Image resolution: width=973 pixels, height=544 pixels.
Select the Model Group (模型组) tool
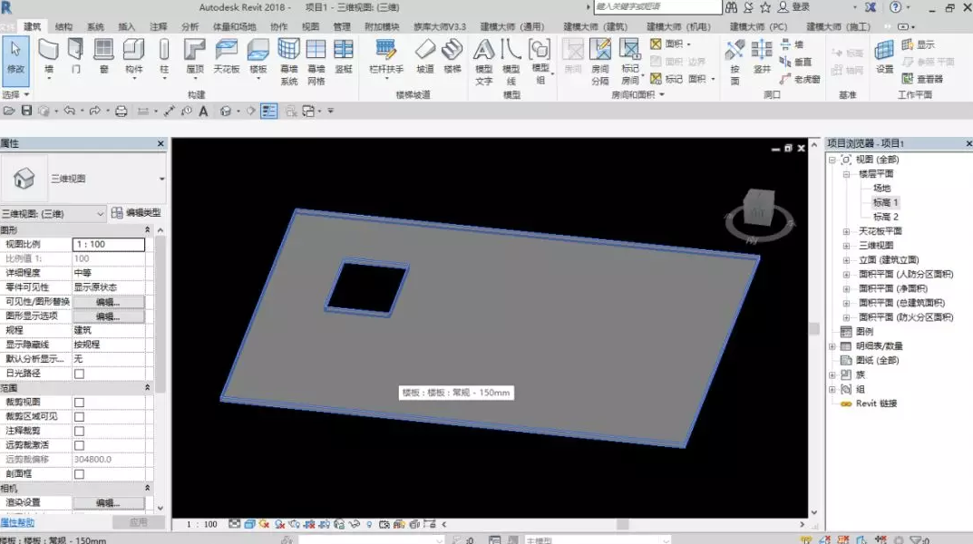pos(540,62)
